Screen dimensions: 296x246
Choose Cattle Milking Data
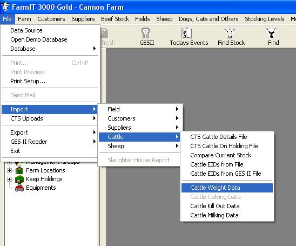(x=227, y=215)
